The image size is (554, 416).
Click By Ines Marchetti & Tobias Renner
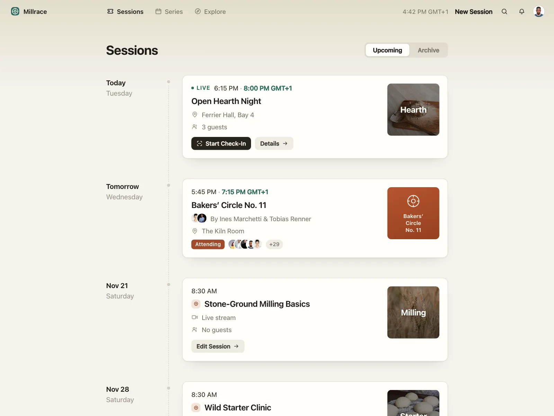point(261,219)
